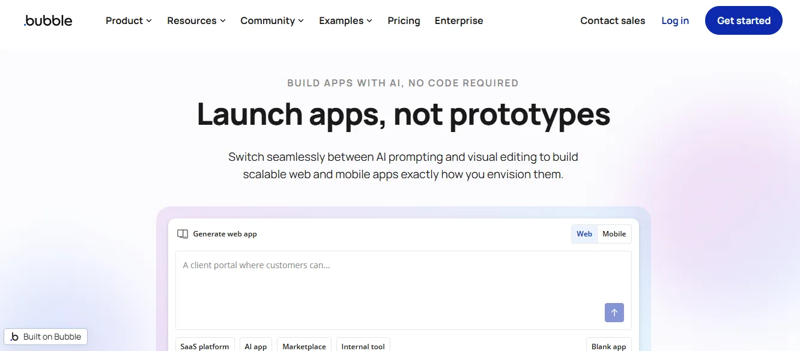
Task: Click the 'Generate web app' label
Action: click(x=225, y=234)
